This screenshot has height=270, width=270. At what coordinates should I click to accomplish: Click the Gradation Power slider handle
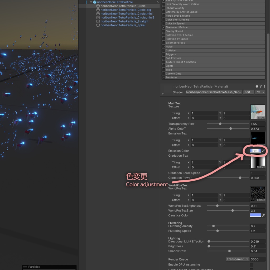tap(240, 178)
